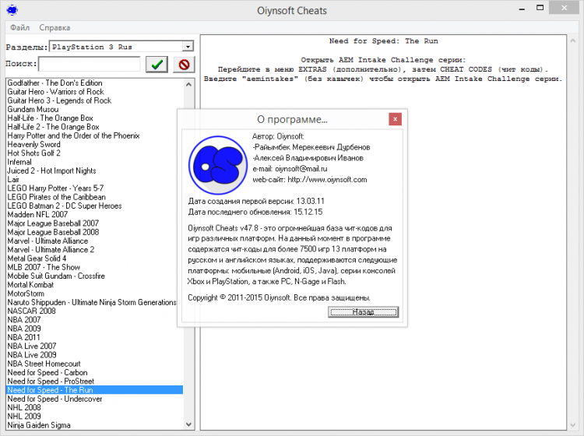Maximize the Oiynsoft Cheats window

click(x=540, y=8)
